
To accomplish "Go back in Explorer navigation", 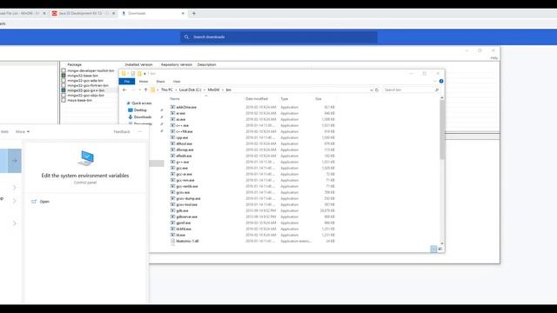I will tap(124, 90).
